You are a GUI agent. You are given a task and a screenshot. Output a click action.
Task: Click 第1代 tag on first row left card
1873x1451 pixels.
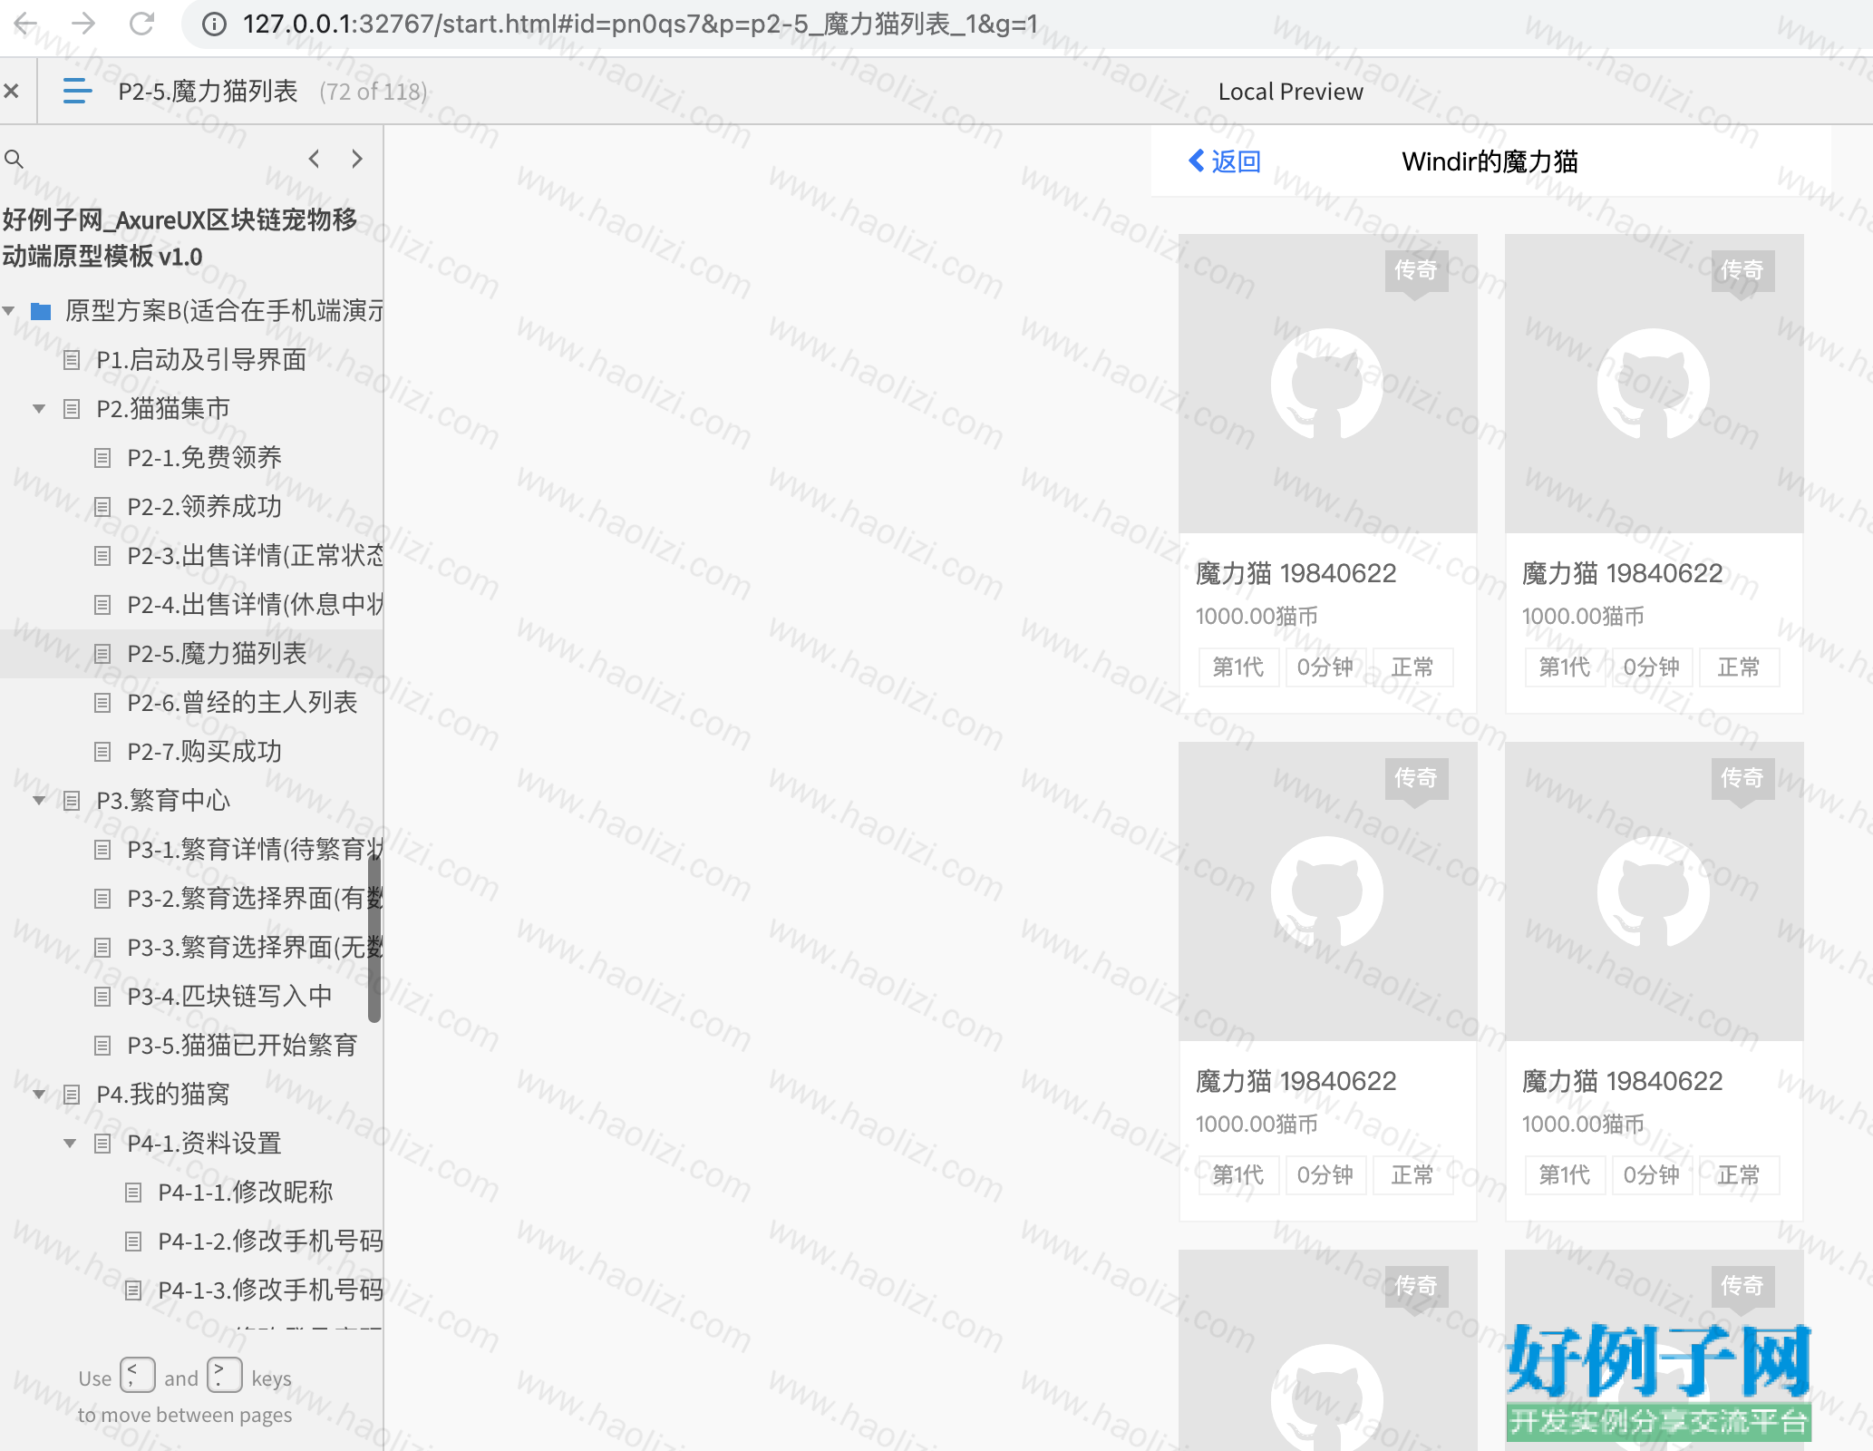pyautogui.click(x=1238, y=667)
